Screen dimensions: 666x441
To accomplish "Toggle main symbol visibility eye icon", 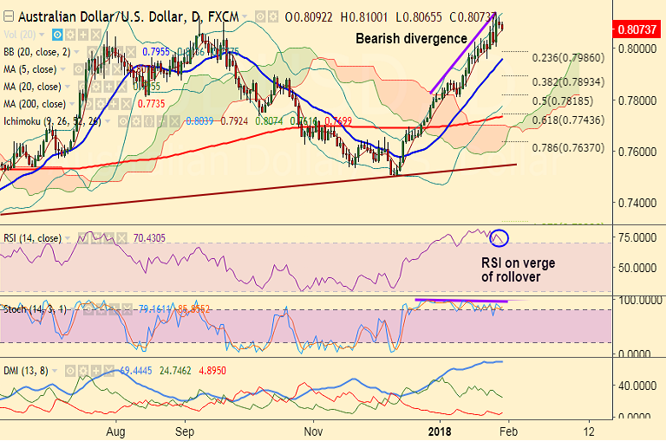I will (260, 17).
